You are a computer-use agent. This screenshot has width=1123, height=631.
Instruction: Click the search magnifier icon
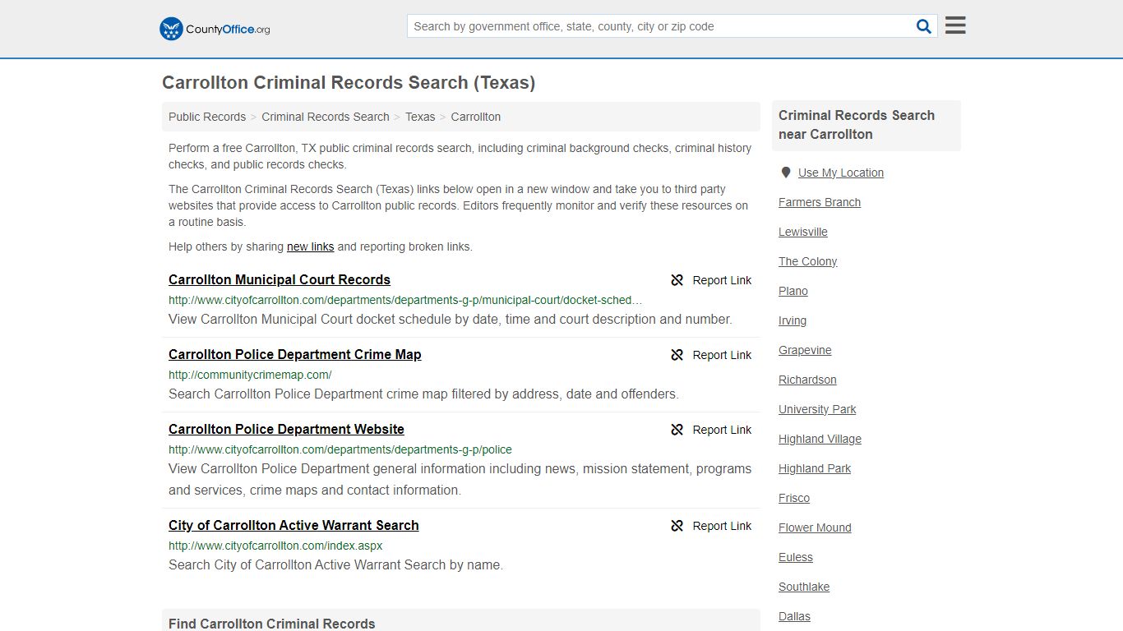pos(924,26)
